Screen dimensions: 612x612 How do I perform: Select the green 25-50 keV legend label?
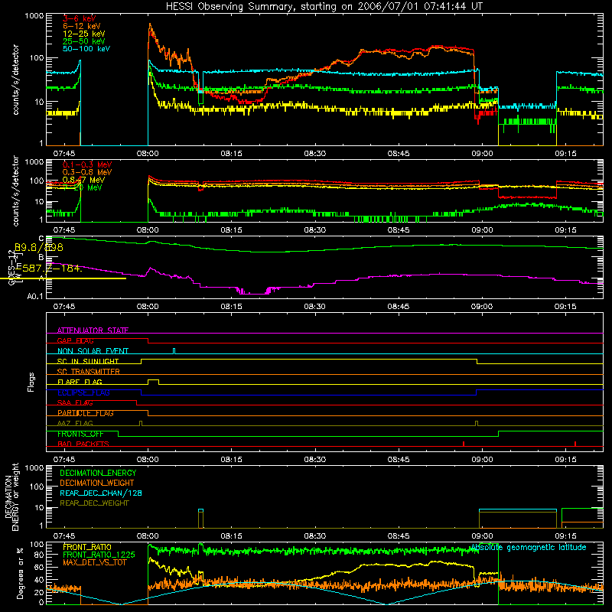tap(84, 41)
